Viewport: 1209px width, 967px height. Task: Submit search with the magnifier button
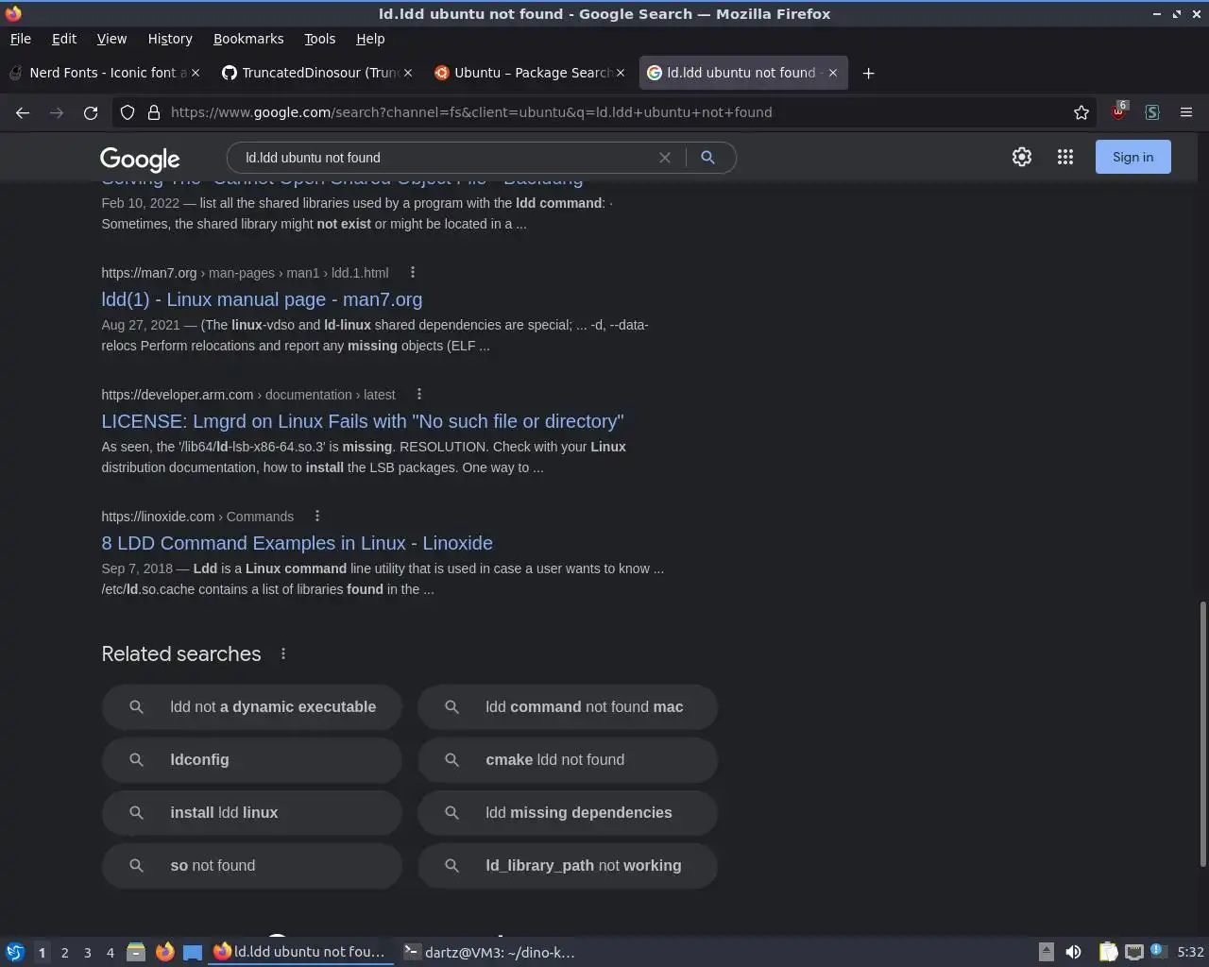point(707,158)
